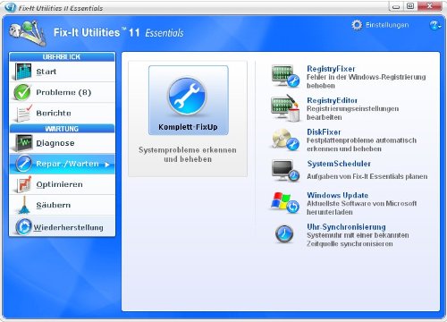Click 'Systemuhr mit einer bekannten Zeitquelle' text

[x=358, y=240]
